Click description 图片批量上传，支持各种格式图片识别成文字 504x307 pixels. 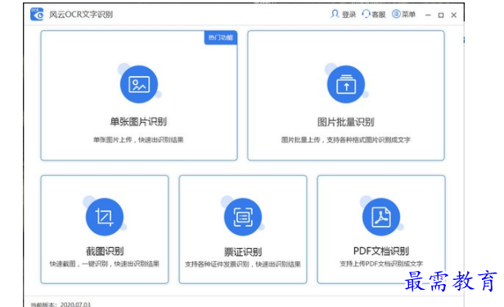tap(346, 140)
